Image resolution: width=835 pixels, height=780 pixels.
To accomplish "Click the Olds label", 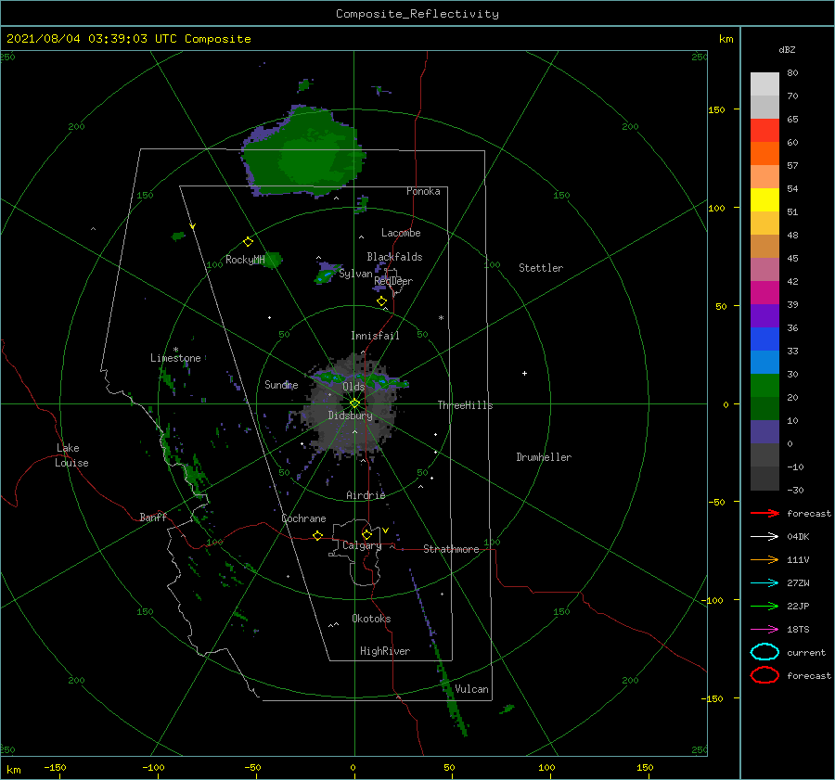I will tap(353, 387).
